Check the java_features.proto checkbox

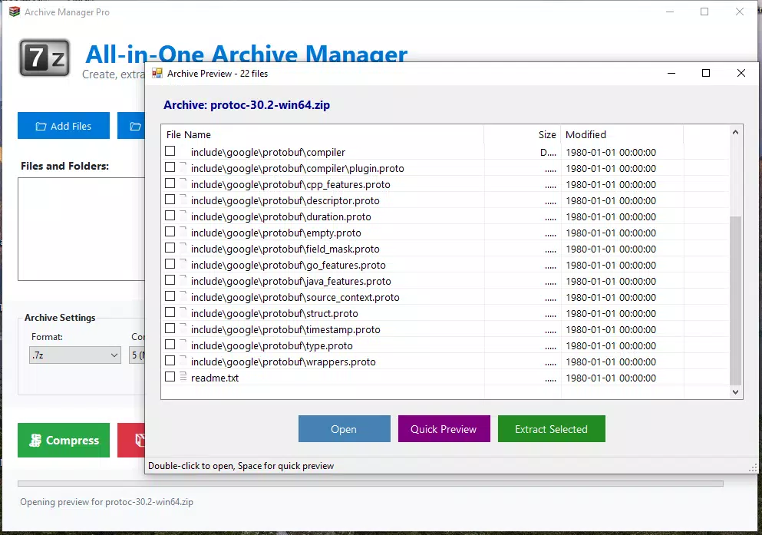tap(170, 280)
